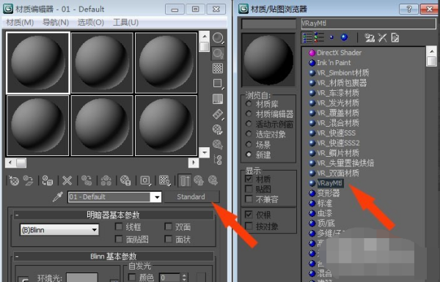This screenshot has width=440, height=282.
Task: Enable the 双面 checkbox
Action: (x=169, y=226)
